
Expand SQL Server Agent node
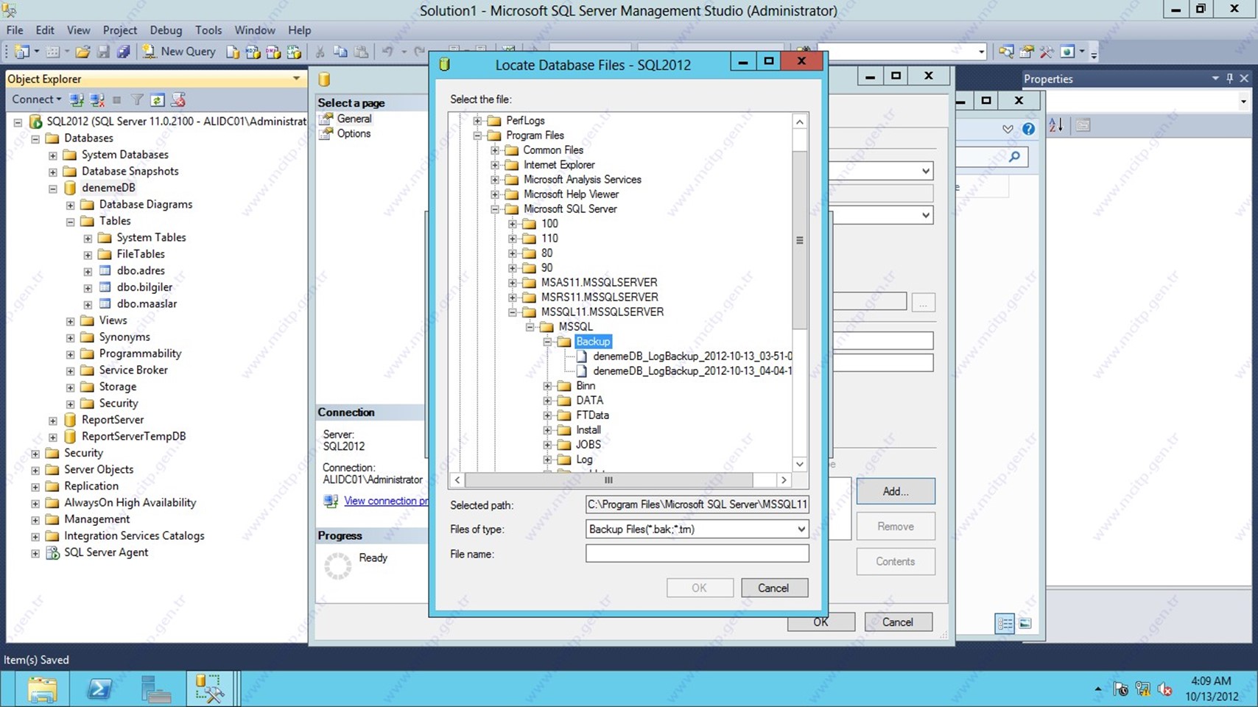tap(35, 553)
